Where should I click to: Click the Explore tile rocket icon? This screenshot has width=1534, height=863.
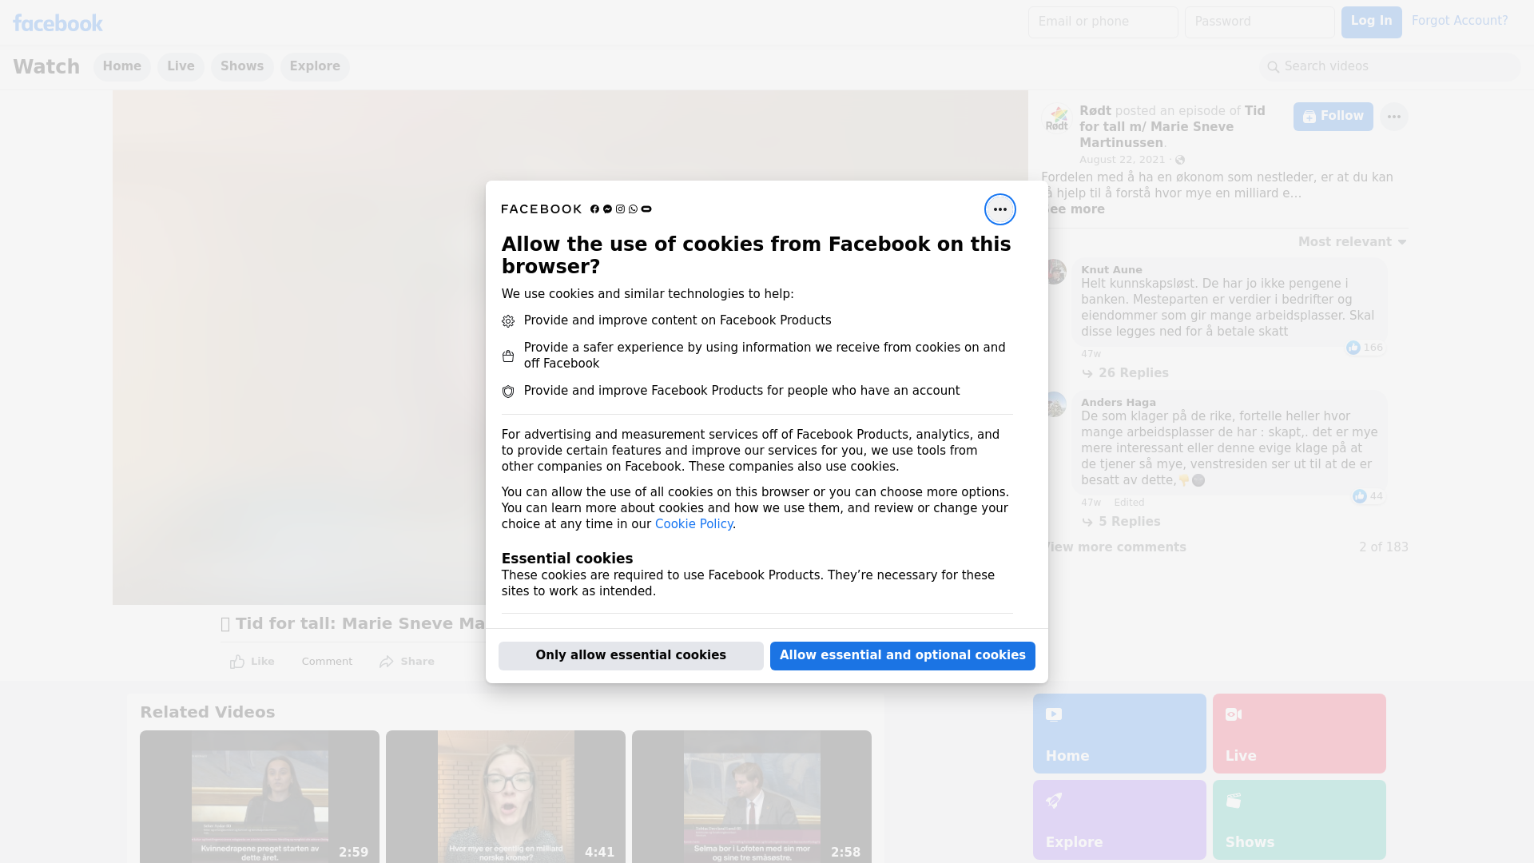[x=1054, y=801]
